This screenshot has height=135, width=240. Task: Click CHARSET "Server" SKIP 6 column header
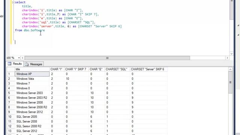point(148,69)
